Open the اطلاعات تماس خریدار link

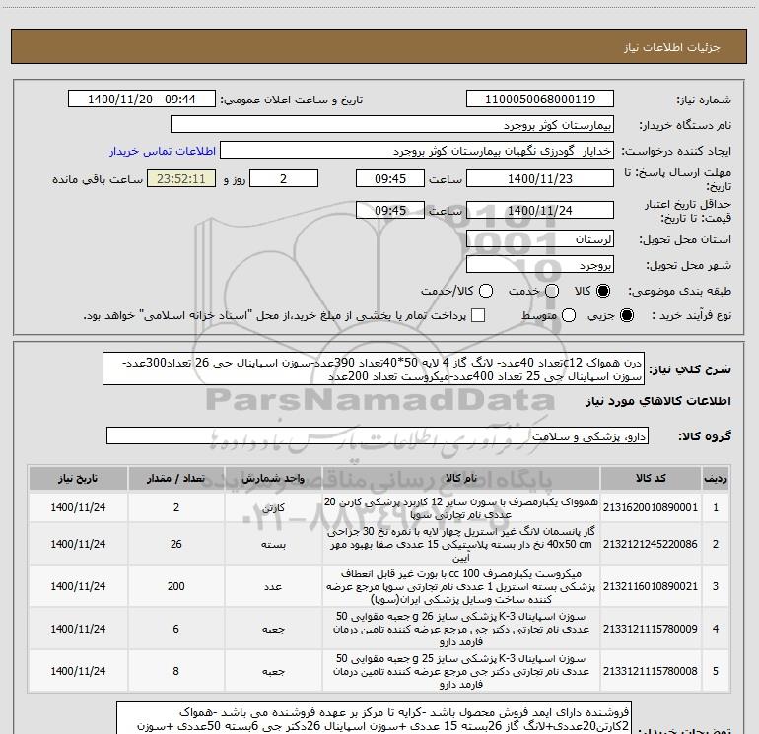[163, 151]
